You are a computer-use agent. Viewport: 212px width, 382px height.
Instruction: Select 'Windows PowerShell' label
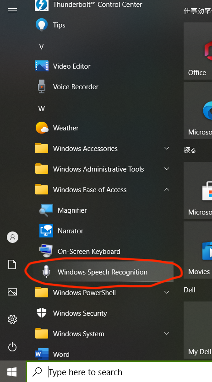click(84, 293)
